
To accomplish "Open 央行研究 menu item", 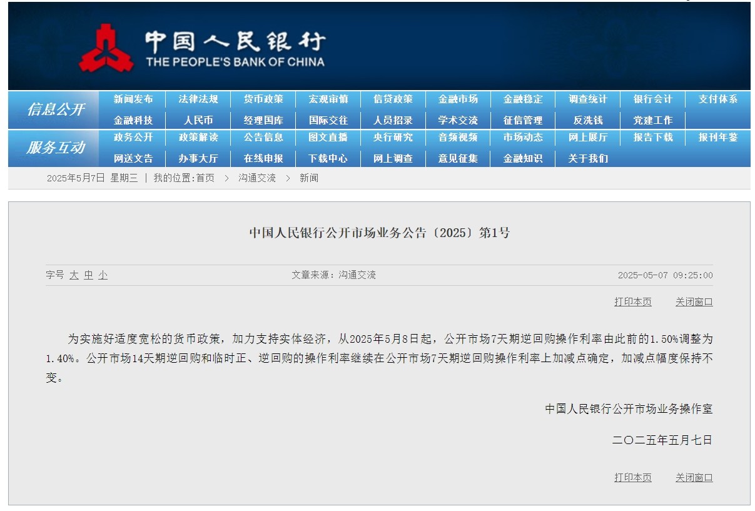I will pos(393,138).
